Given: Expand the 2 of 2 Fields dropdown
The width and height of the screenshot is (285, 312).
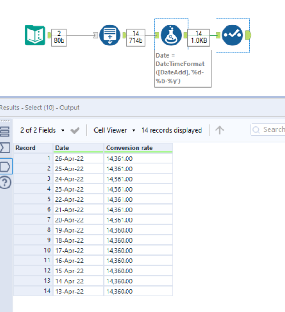Looking at the screenshot, I should 41,130.
